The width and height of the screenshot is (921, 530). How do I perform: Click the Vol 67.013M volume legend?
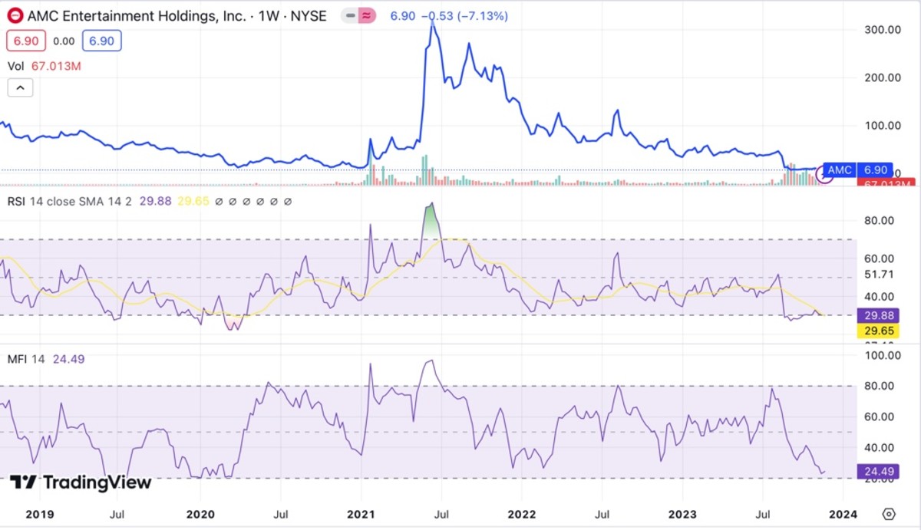[44, 66]
